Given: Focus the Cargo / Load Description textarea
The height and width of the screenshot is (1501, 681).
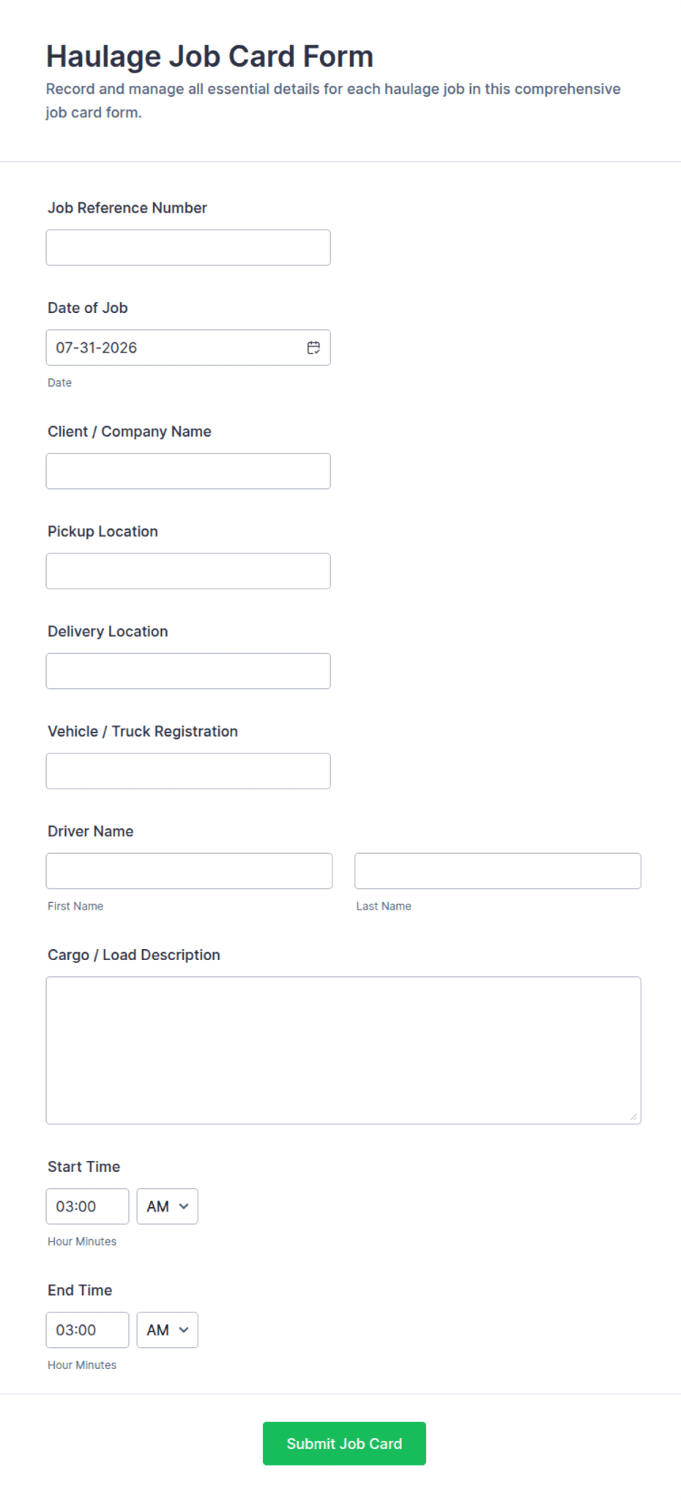Looking at the screenshot, I should click(x=343, y=1050).
